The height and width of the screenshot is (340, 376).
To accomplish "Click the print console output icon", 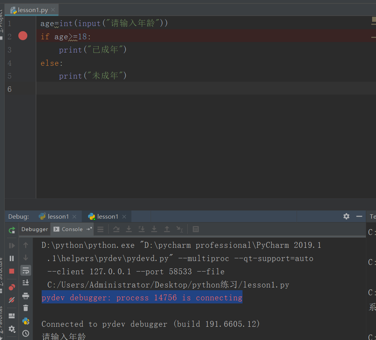I will click(26, 296).
